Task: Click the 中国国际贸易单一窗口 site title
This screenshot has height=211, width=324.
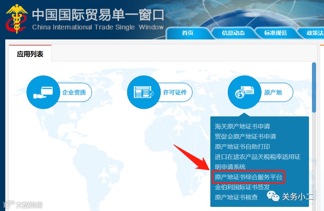Action: (x=98, y=15)
